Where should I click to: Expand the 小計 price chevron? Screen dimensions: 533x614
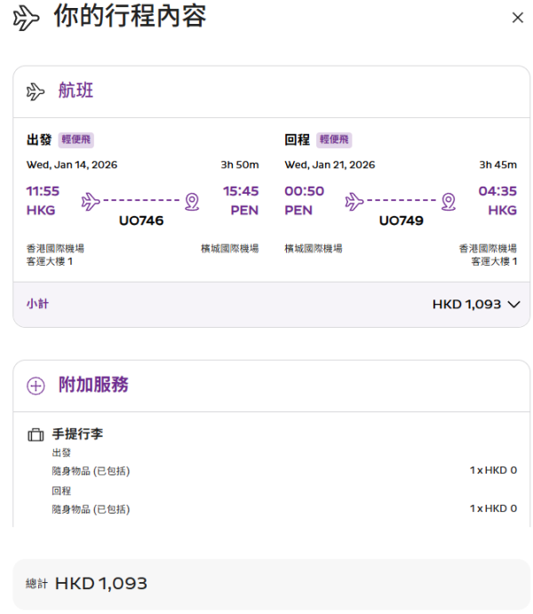(513, 305)
